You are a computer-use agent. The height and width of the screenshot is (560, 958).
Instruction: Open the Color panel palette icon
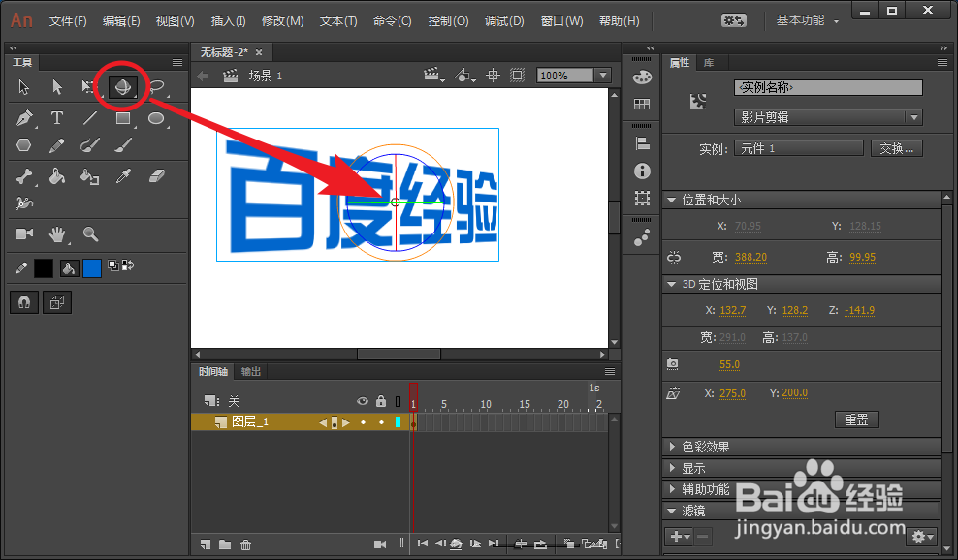[642, 77]
